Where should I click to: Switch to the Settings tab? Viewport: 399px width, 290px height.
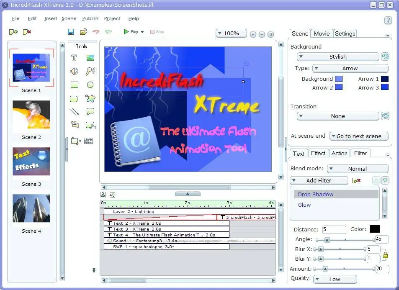345,33
